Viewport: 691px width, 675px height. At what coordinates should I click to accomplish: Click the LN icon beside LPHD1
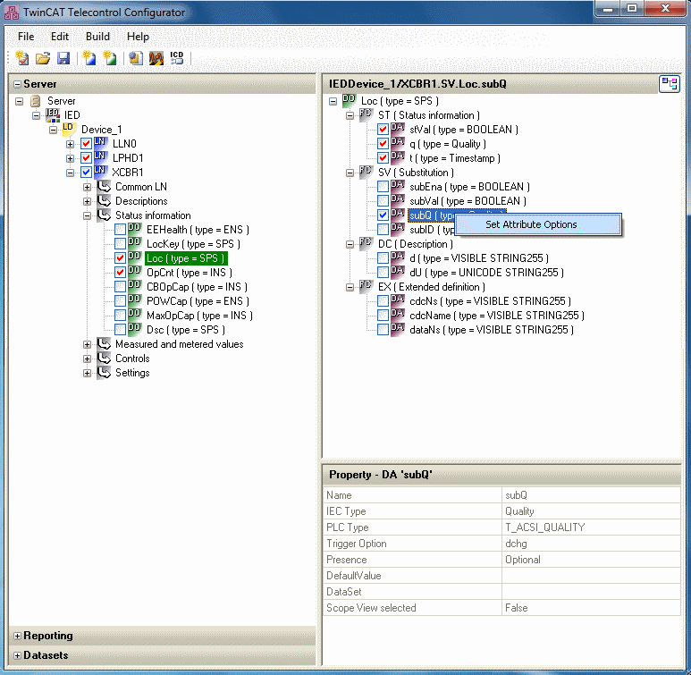100,157
